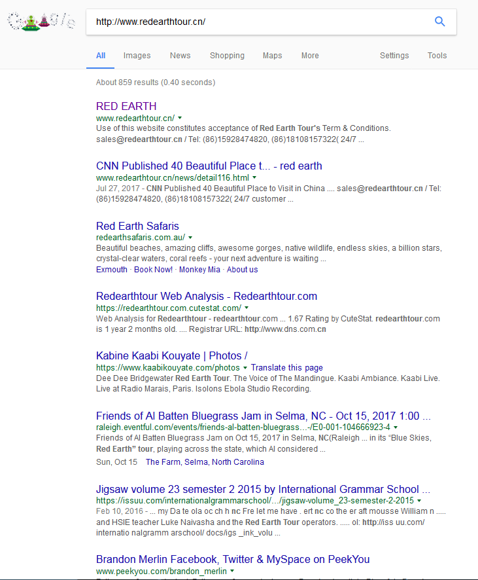Image resolution: width=478 pixels, height=580 pixels.
Task: Open Redearthtour Web Analysis result
Action: [x=207, y=296]
